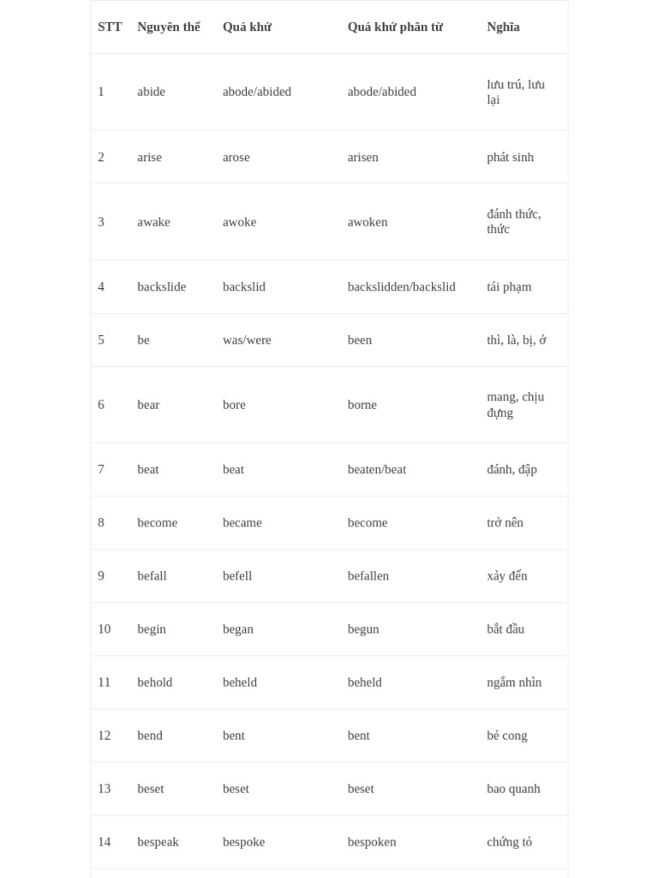658x878 pixels.
Task: Click the 'Nguyên thể' column header
Action: (169, 27)
